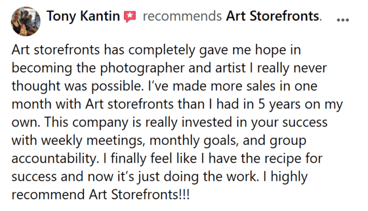Open Tony Kantin's profile name link

[83, 16]
